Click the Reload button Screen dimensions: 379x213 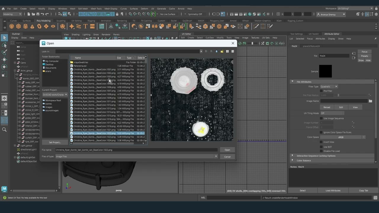pyautogui.click(x=327, y=107)
